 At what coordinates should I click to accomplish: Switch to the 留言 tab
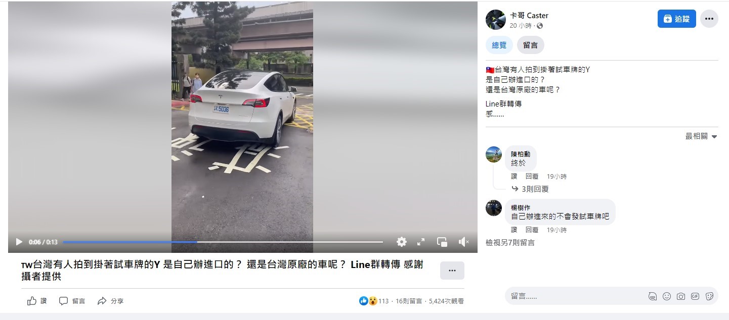[x=531, y=45]
